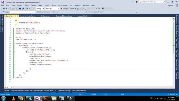Screen dimensions: 179x101
Task: Open the Analyze menu
Action: click(78, 5)
